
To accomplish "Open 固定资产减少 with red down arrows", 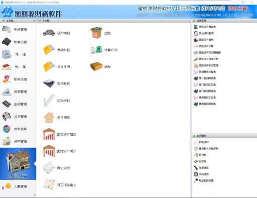I will (x=49, y=151).
